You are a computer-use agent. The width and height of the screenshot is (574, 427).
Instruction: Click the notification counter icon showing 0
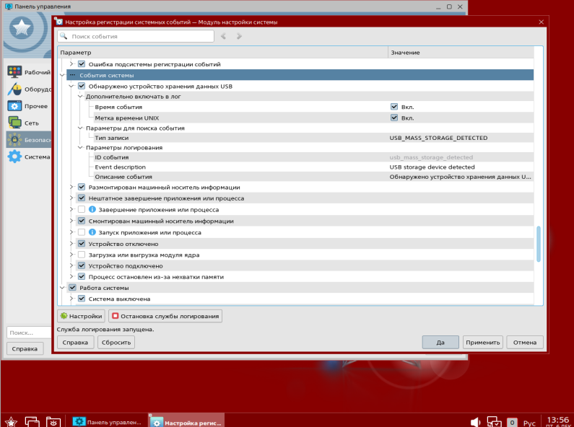tap(512, 422)
